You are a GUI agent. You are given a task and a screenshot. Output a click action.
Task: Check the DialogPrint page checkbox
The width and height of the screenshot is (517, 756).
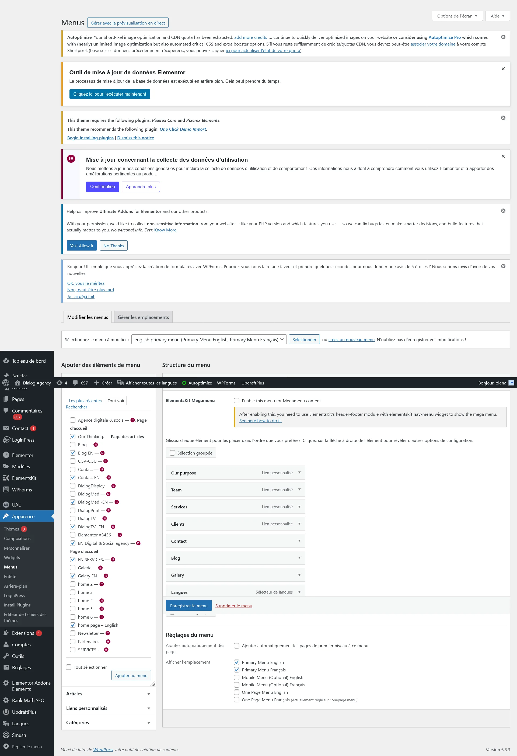[73, 510]
